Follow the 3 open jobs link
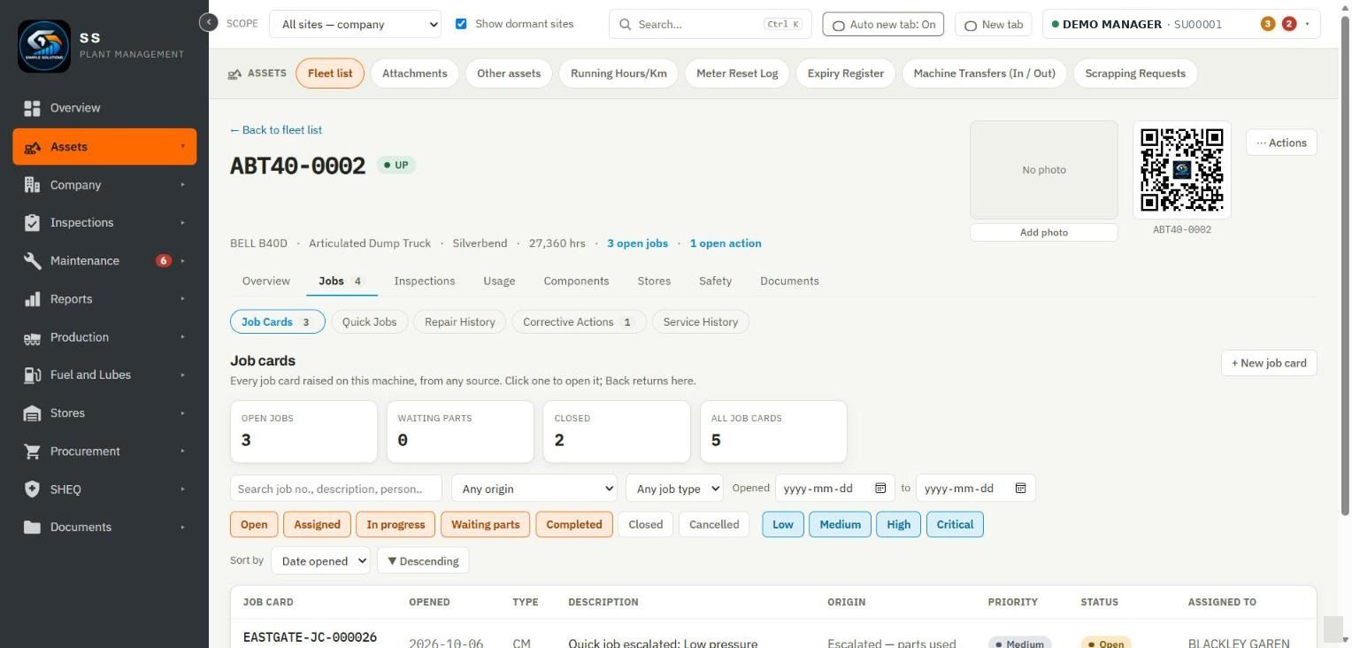Image resolution: width=1352 pixels, height=648 pixels. pos(637,243)
